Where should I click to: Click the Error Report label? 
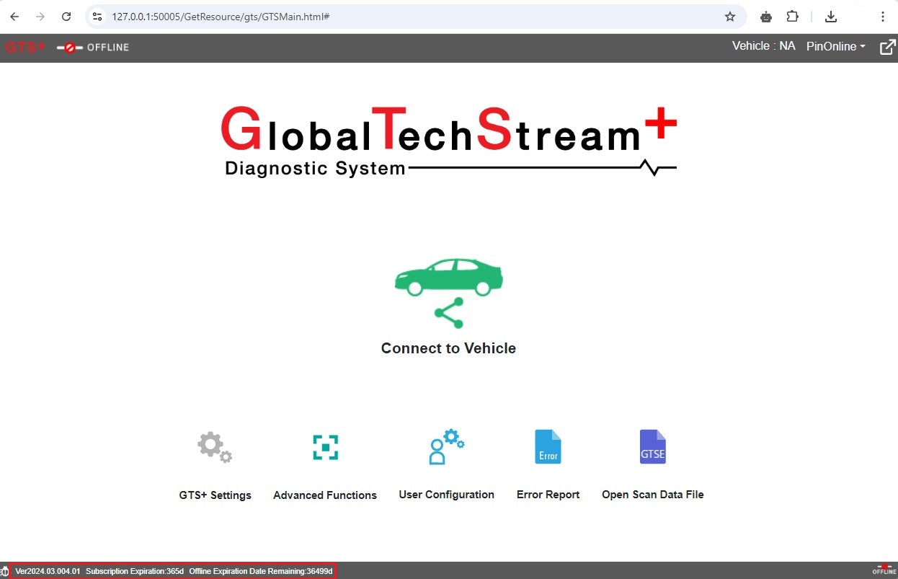tap(548, 495)
